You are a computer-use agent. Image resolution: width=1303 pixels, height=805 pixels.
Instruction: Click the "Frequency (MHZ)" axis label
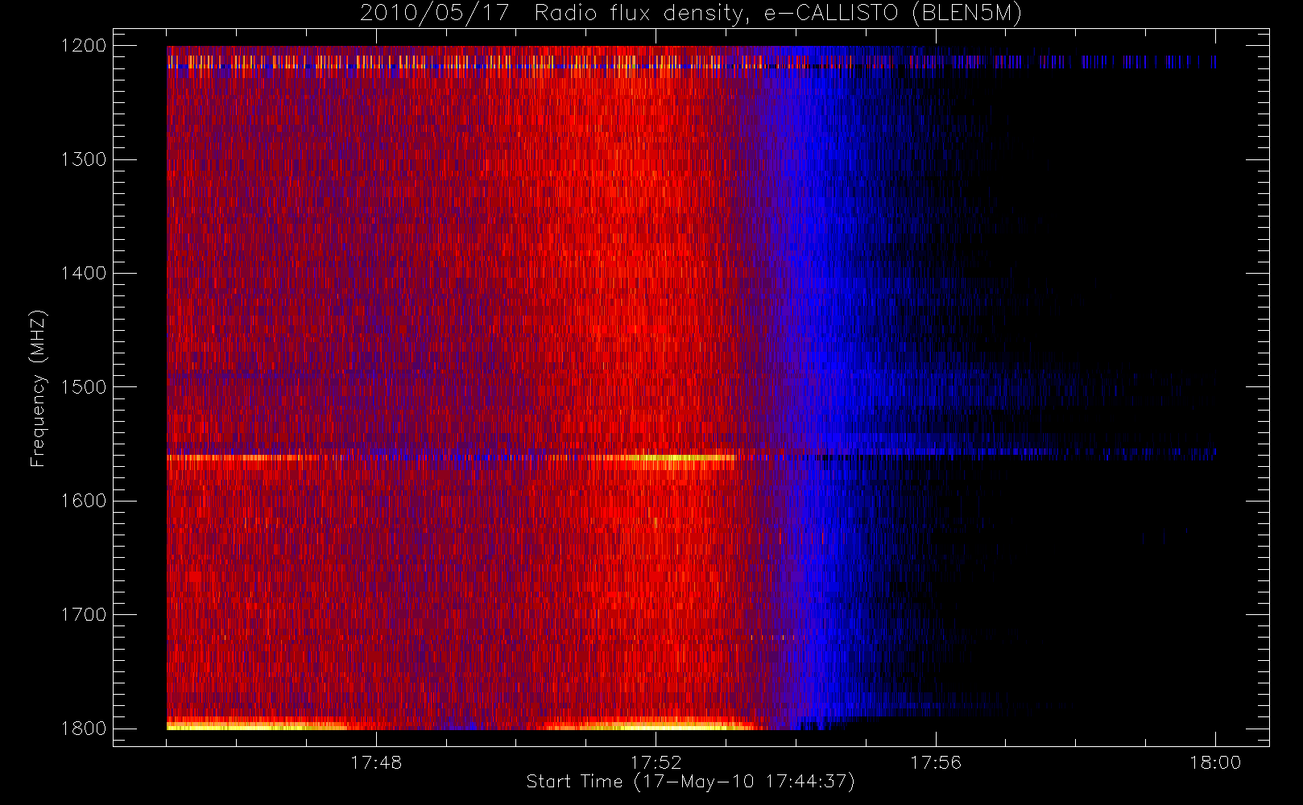pyautogui.click(x=38, y=388)
